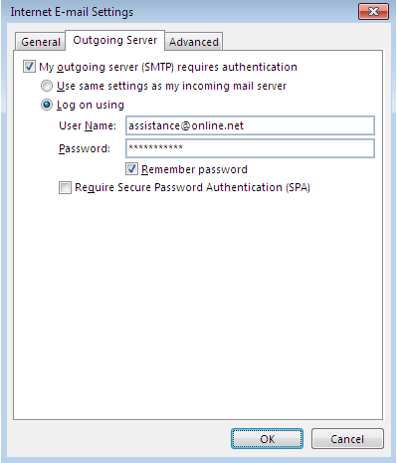Switch to the General tab
The height and width of the screenshot is (463, 397).
point(41,42)
